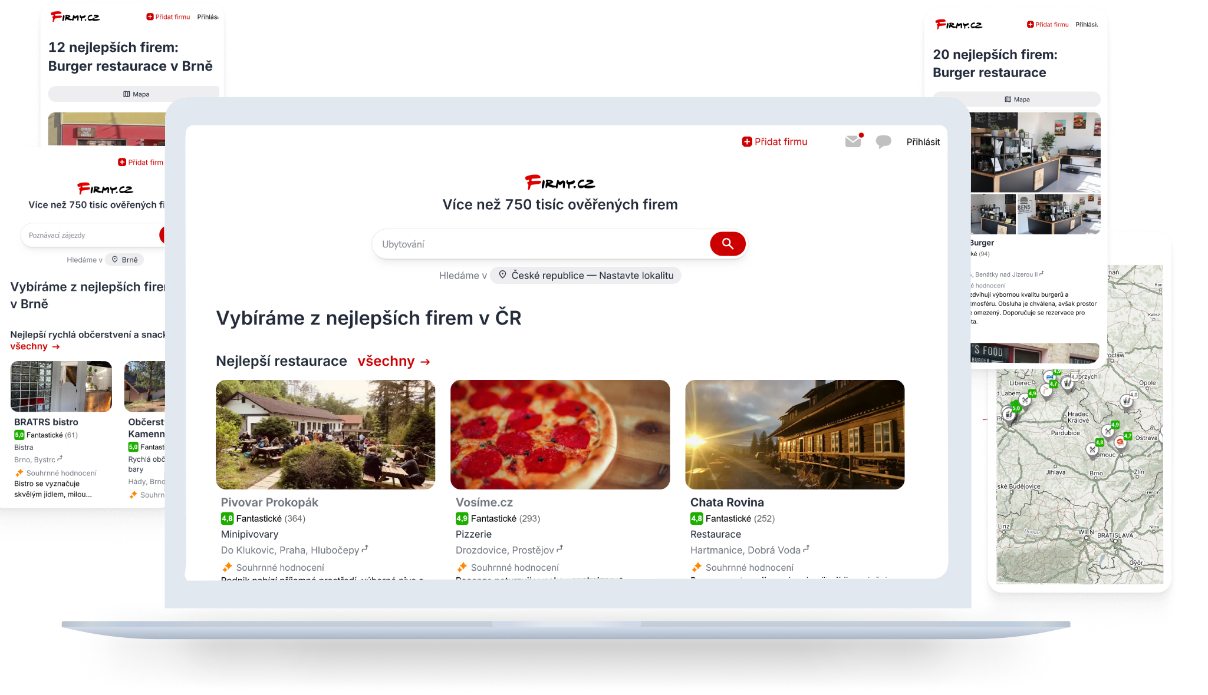Click 5,0 rating badge of BRATRS bistro
The image size is (1208, 695).
[19, 435]
